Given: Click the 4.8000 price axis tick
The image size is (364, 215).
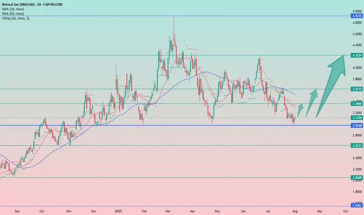Looking at the screenshot, I should coord(357,23).
